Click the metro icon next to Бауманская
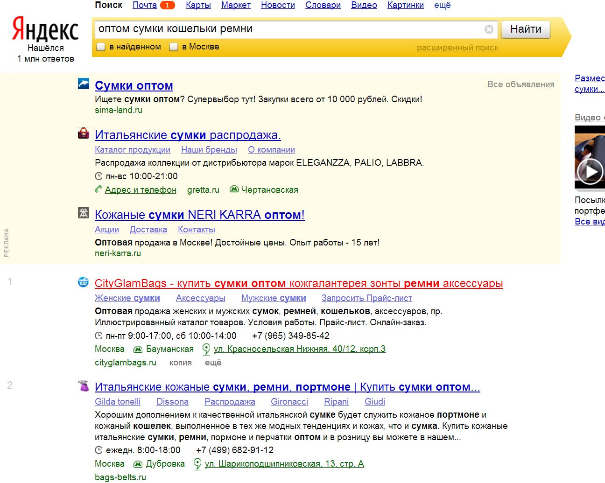605x483 pixels. click(138, 349)
